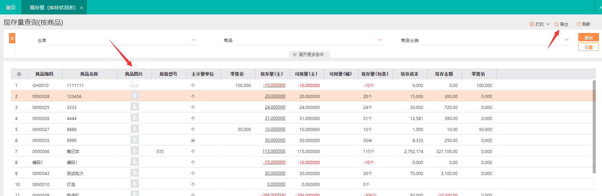Viewport: 602px width, 196px height.
Task: Open the 商品 lookup ellipsis icon
Action: 380,40
